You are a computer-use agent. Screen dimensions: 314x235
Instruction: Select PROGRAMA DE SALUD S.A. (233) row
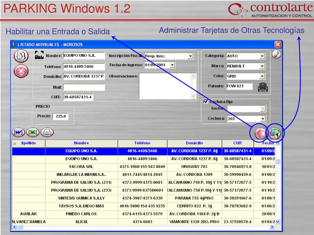[144, 190]
